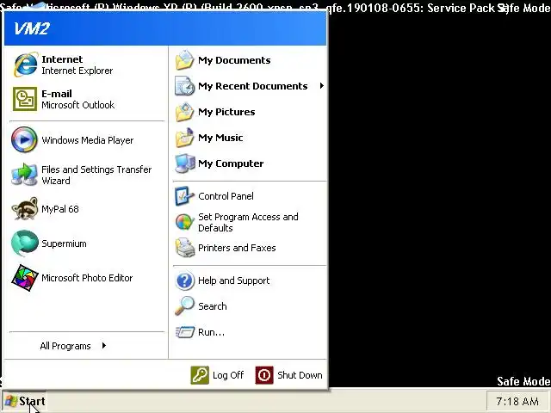Choose the Supermium text entry
551x413 pixels.
point(64,243)
